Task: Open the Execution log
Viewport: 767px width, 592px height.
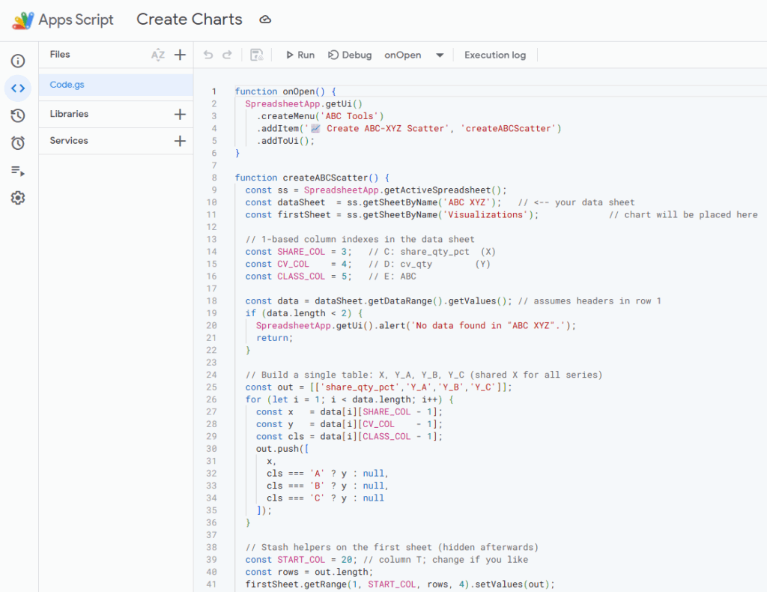Action: [495, 55]
